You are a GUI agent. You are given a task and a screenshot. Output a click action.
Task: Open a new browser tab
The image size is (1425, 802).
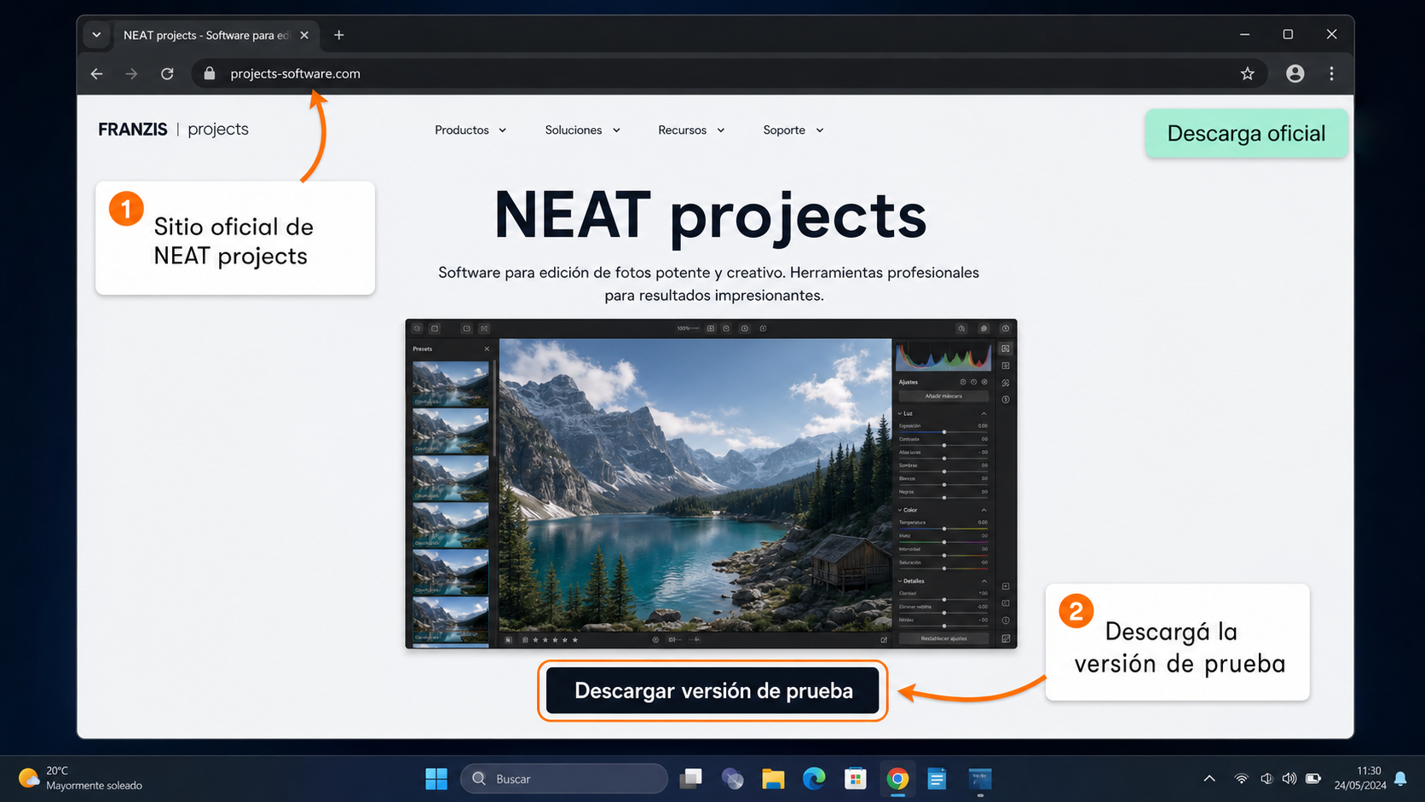pos(339,35)
